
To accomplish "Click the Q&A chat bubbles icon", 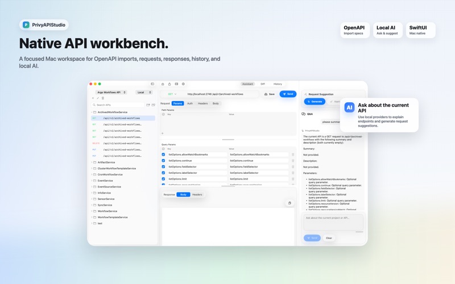I will click(x=304, y=114).
